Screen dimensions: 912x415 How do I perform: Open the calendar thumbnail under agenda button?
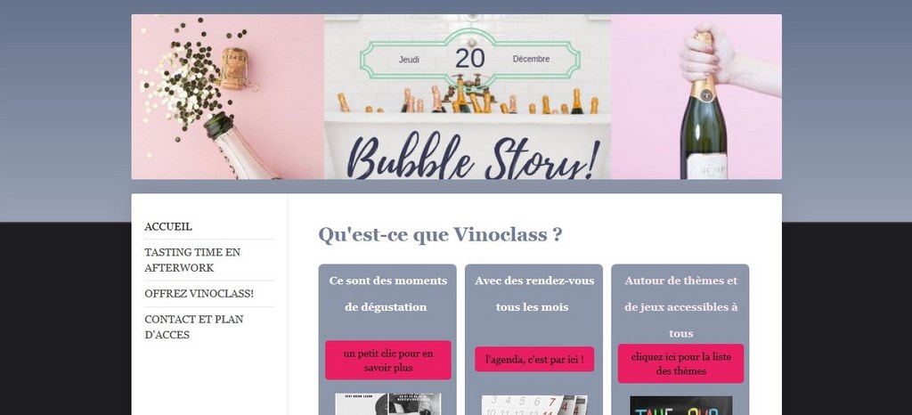tap(534, 405)
